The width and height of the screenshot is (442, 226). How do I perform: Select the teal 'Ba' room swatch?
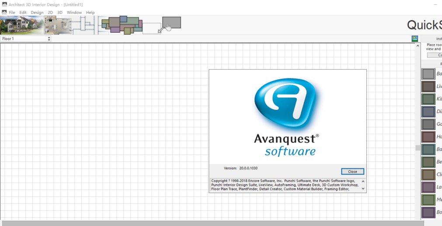428,150
